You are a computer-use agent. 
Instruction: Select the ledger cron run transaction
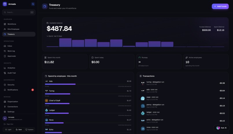point(183,113)
